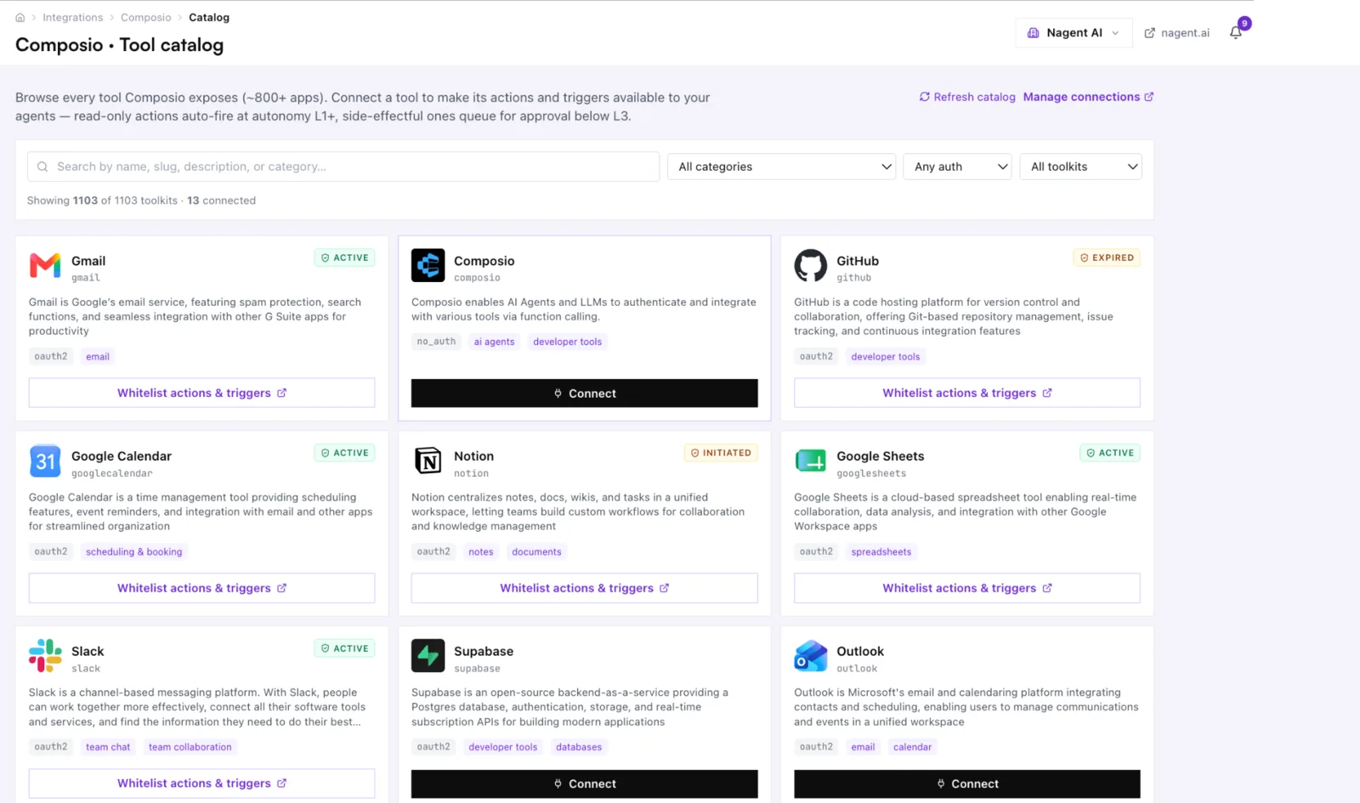Click the Composio logo icon

point(428,265)
